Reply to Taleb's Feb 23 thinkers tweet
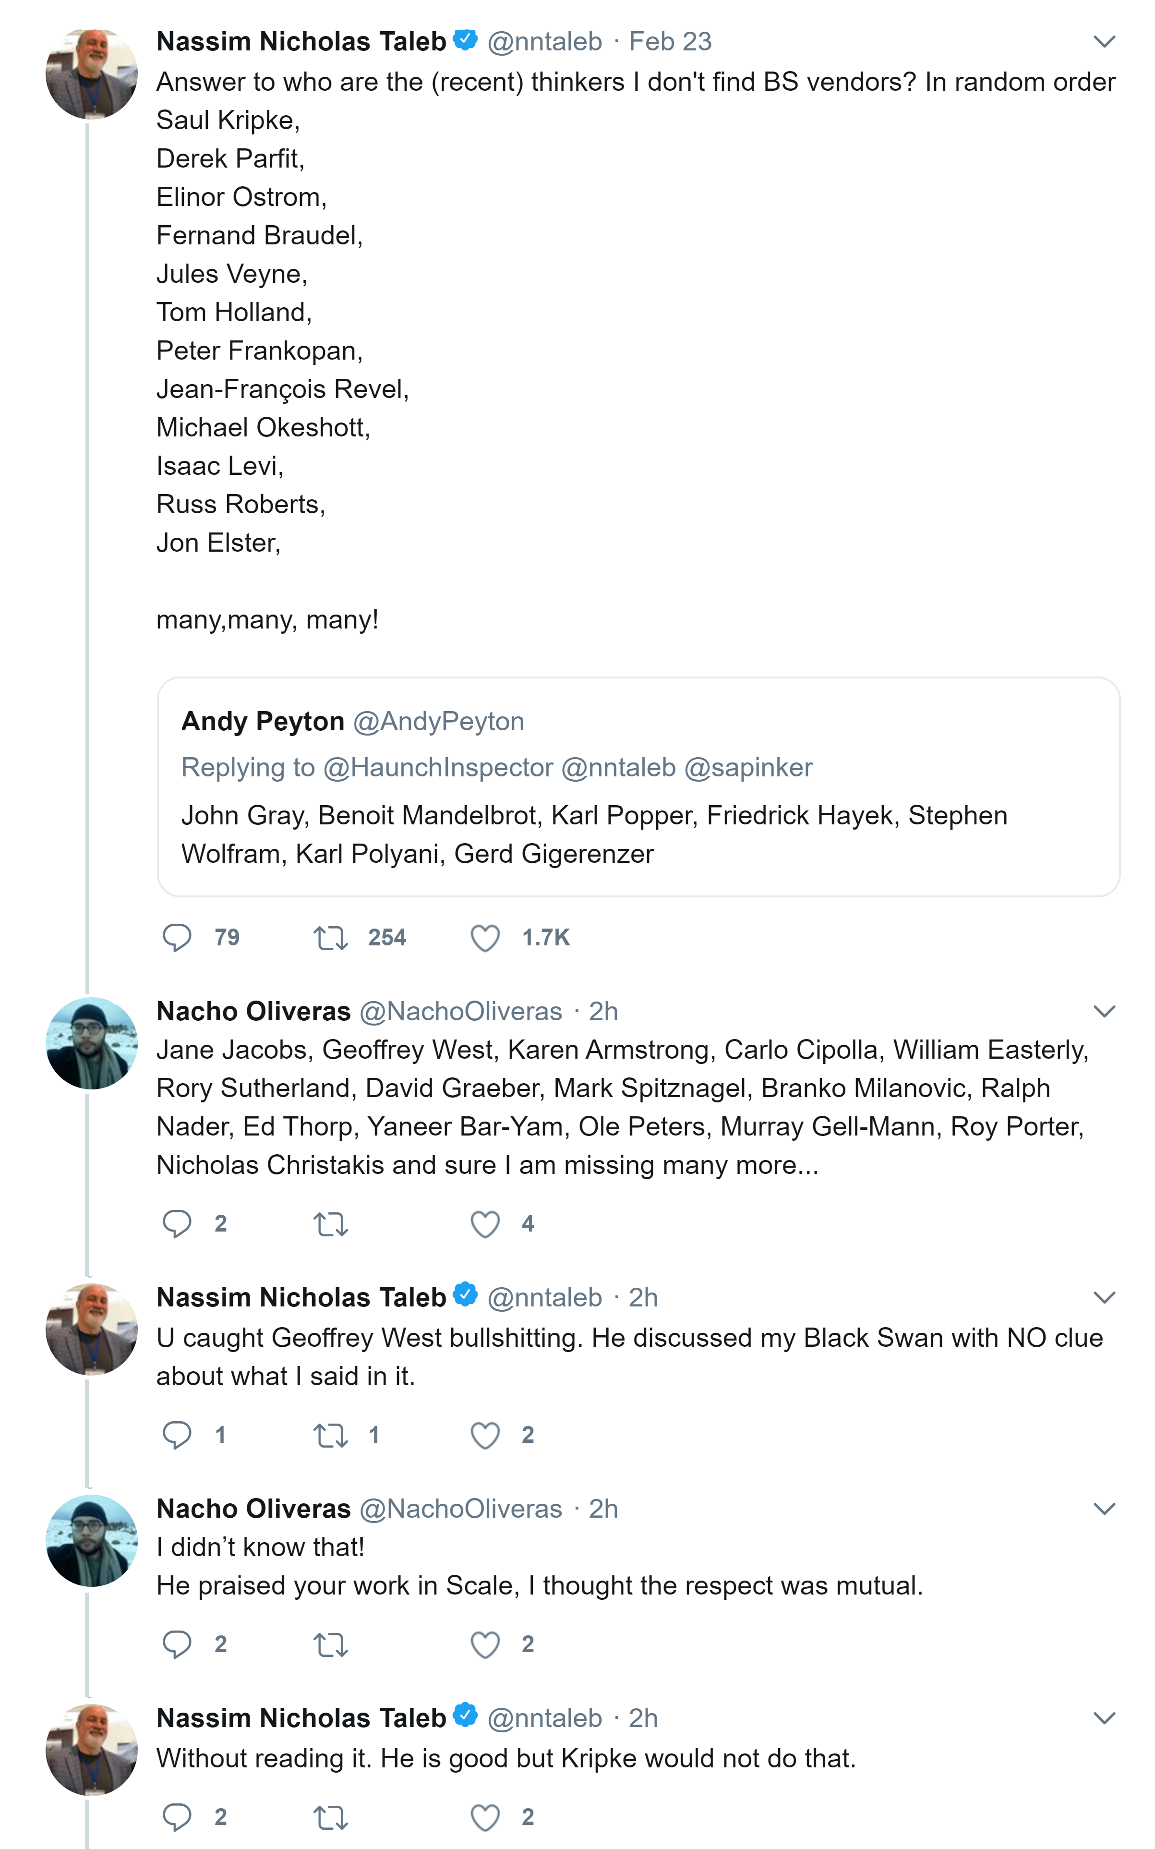 coord(177,937)
